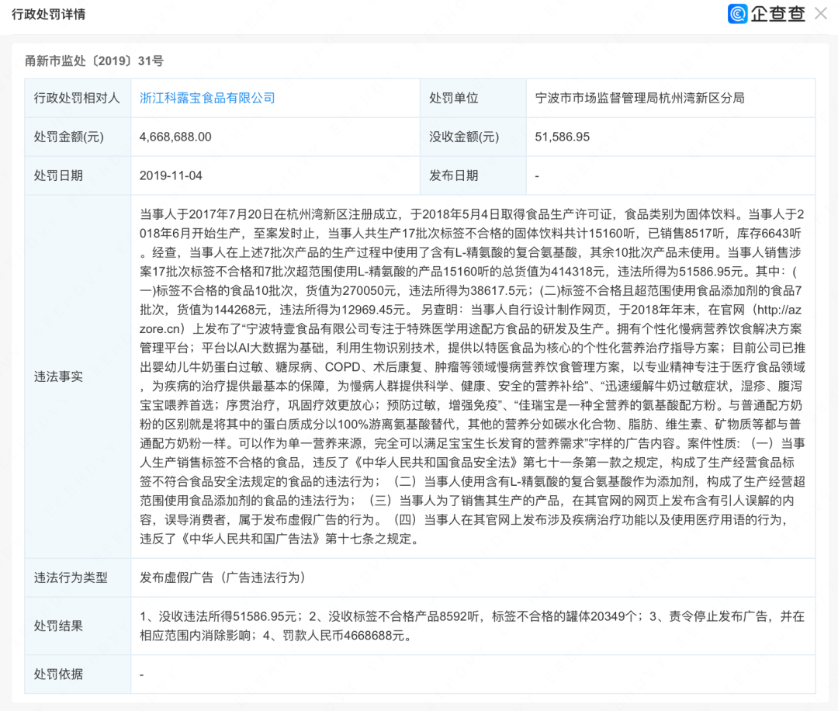Select the confiscated amount 51,586.95
Image resolution: width=838 pixels, height=711 pixels.
coord(563,137)
